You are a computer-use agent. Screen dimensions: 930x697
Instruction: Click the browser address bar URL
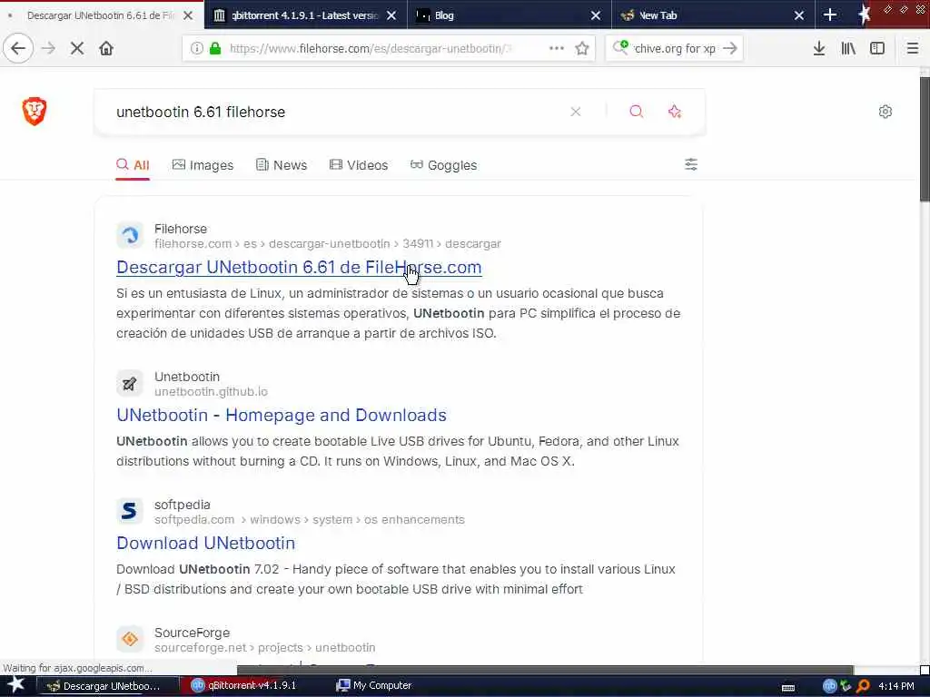pyautogui.click(x=371, y=49)
